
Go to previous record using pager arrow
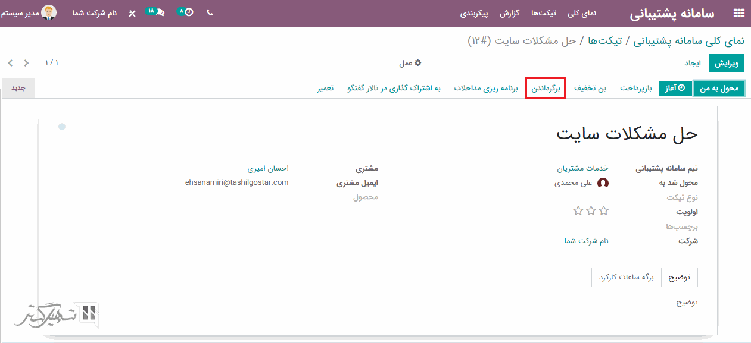tap(26, 63)
